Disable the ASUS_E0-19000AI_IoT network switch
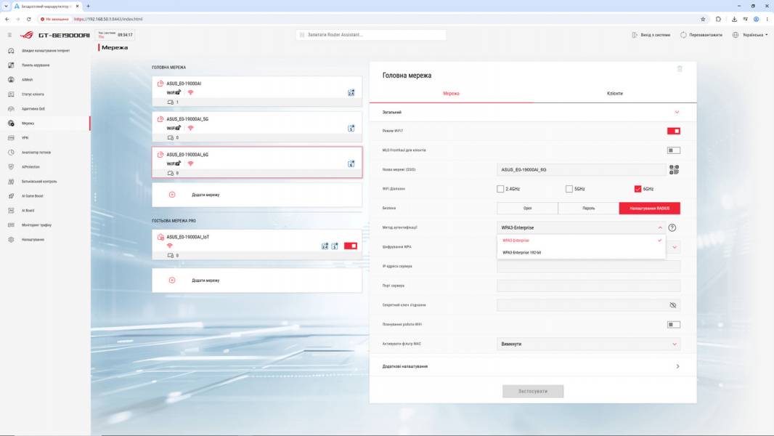This screenshot has height=436, width=774. pos(351,246)
